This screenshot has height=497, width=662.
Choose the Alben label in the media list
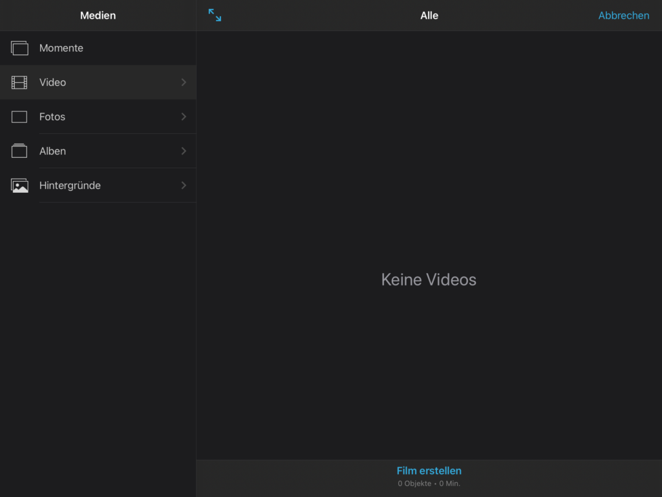[52, 151]
